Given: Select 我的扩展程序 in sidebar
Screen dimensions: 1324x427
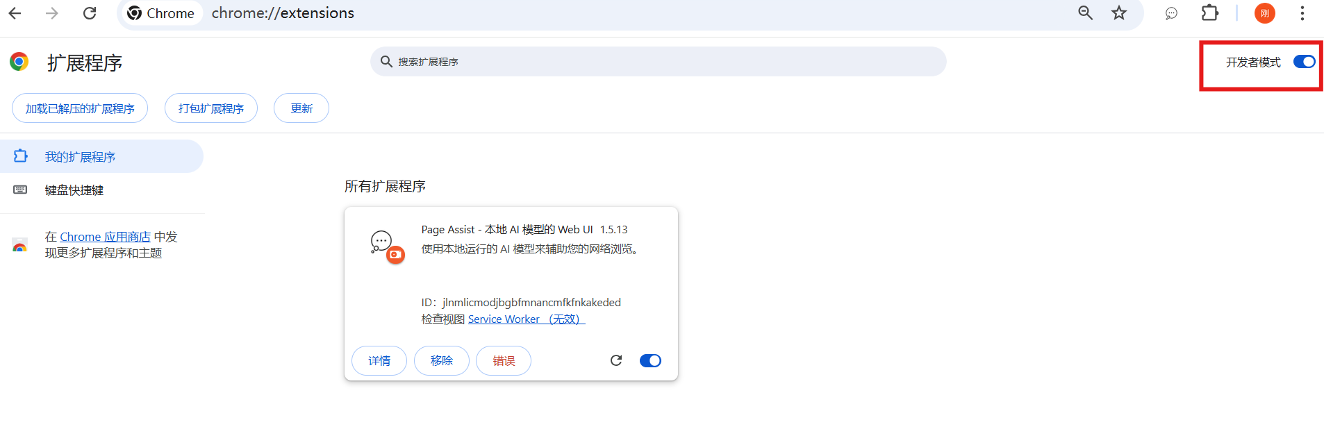Looking at the screenshot, I should coord(101,156).
